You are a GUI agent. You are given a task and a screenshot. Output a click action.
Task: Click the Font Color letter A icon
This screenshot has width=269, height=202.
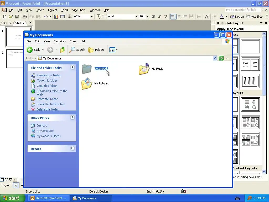click(x=222, y=17)
